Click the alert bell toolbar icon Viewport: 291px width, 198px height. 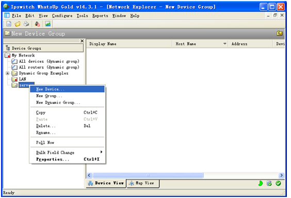[x=37, y=24]
